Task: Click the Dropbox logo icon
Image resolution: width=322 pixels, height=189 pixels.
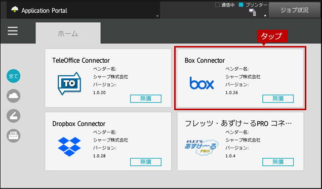Action: [69, 147]
